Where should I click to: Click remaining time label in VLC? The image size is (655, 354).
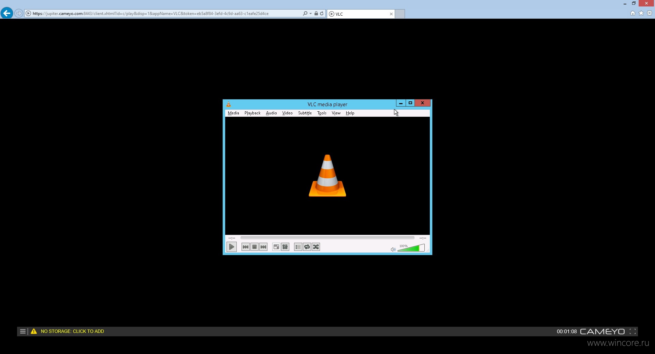[x=423, y=238]
